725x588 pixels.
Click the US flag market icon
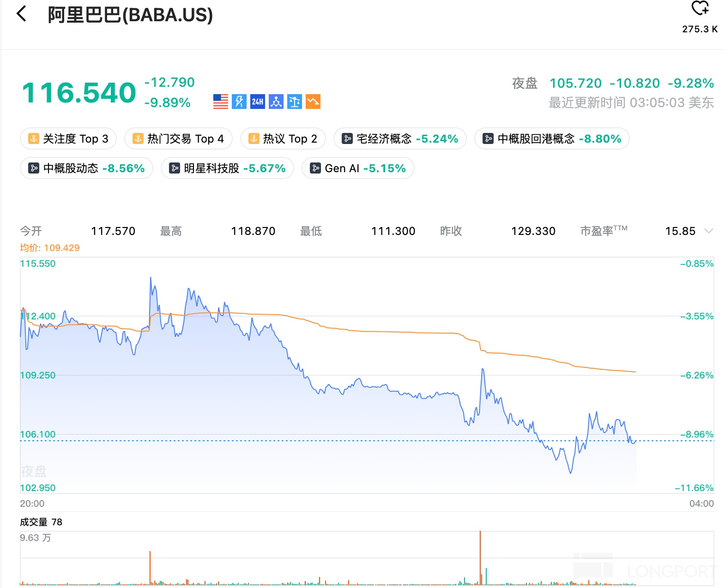coord(221,102)
